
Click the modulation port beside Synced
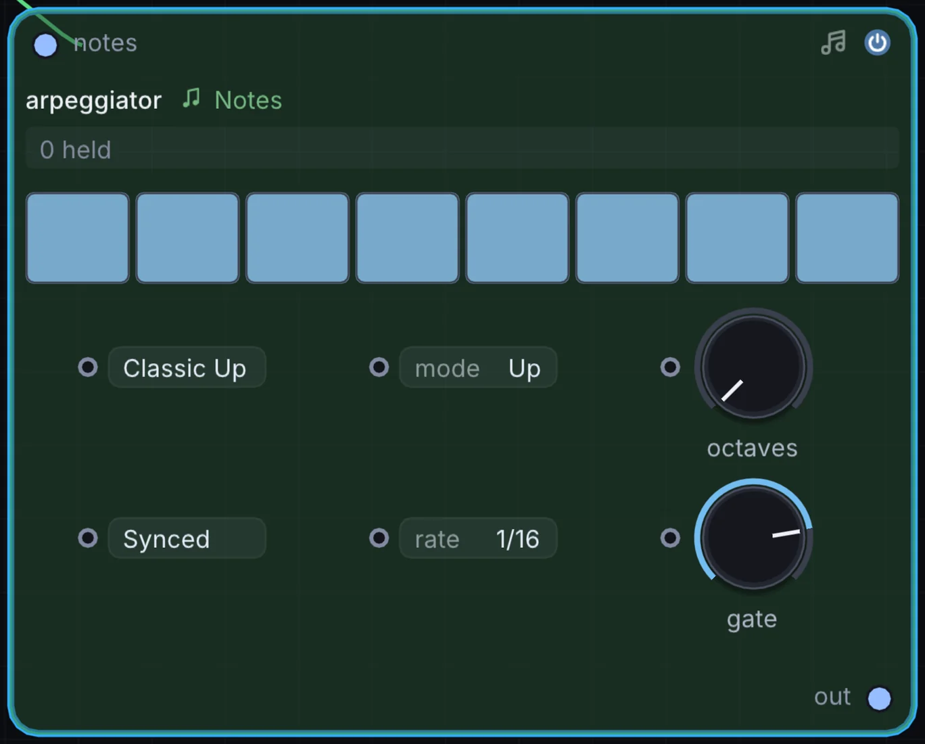tap(88, 538)
